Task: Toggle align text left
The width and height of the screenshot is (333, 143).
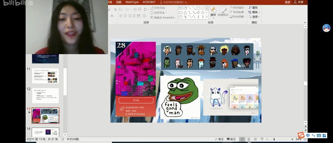Action: (121, 16)
